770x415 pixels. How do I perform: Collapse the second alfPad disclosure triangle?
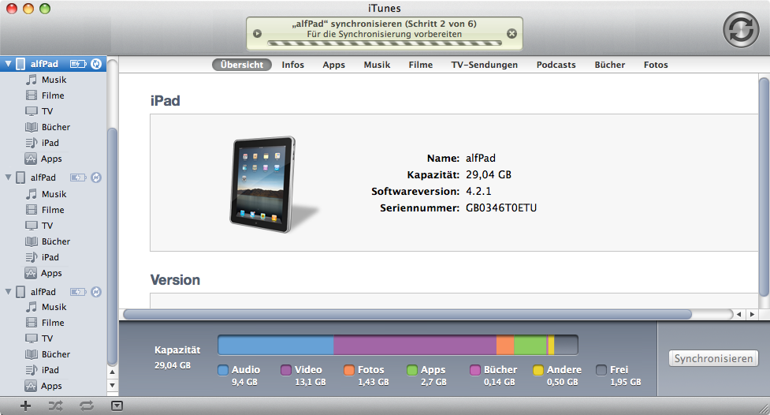9,177
